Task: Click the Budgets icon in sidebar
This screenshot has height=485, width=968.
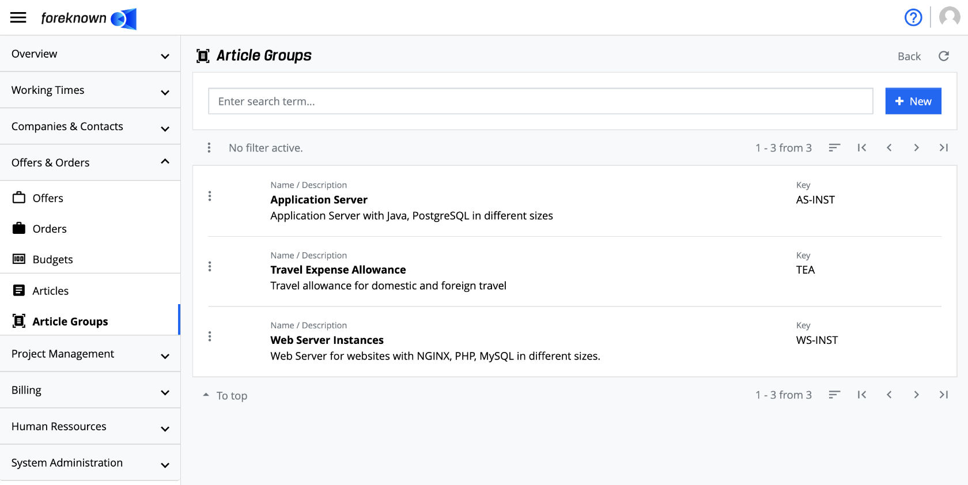Action: pos(19,259)
